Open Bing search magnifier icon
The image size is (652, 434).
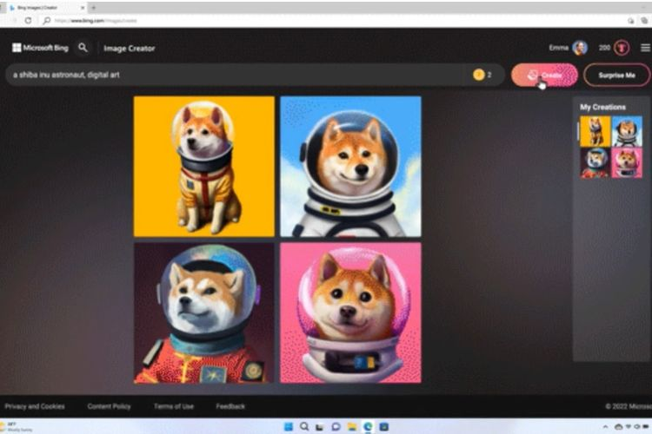coord(83,49)
